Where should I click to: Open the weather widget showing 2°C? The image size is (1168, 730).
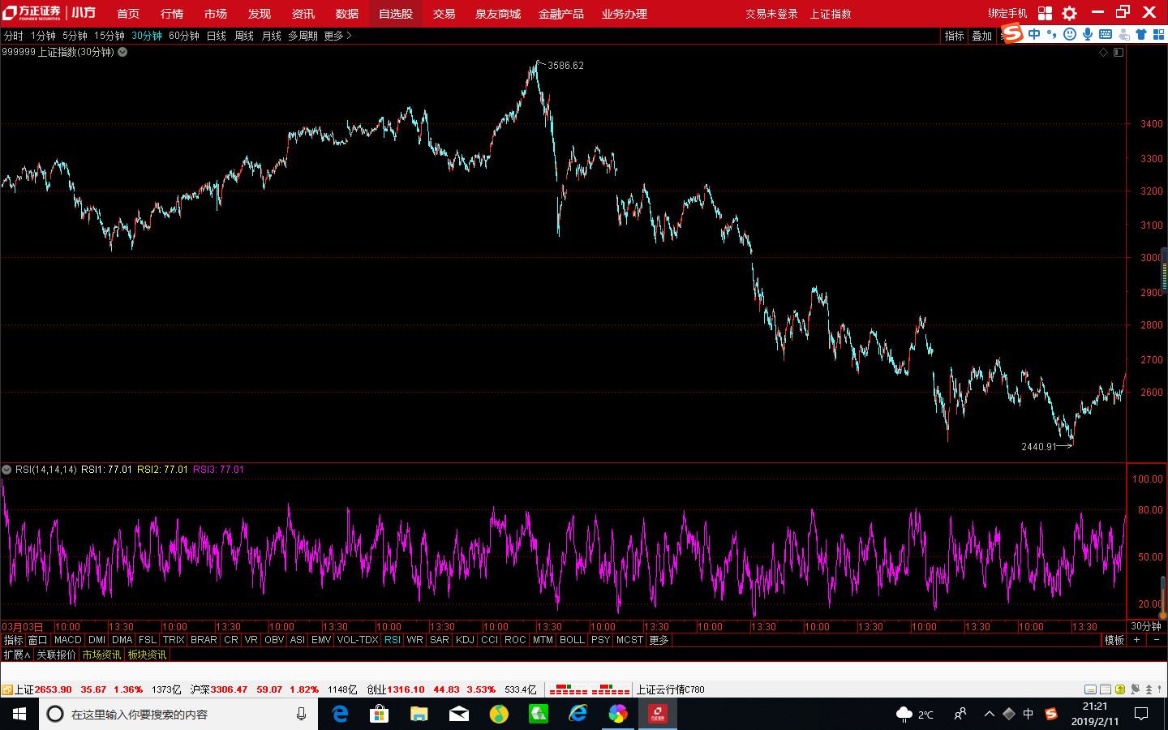[915, 714]
